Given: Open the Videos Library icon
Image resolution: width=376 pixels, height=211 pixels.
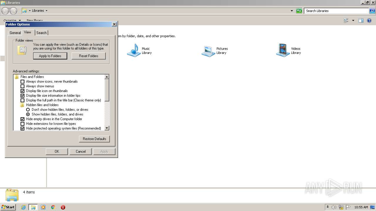Looking at the screenshot, I should coord(283,50).
